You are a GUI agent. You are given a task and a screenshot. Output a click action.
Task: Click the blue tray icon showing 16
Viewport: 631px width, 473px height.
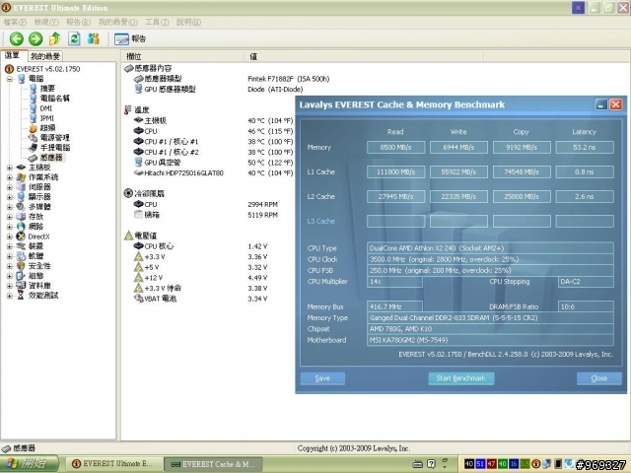[x=514, y=464]
